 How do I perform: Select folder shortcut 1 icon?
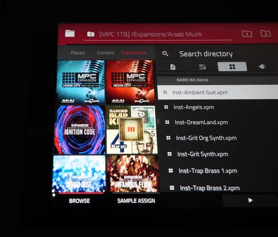[x=247, y=34]
